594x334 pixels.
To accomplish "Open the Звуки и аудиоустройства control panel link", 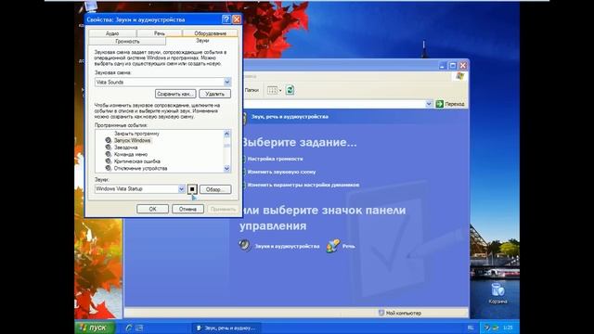I will click(287, 246).
